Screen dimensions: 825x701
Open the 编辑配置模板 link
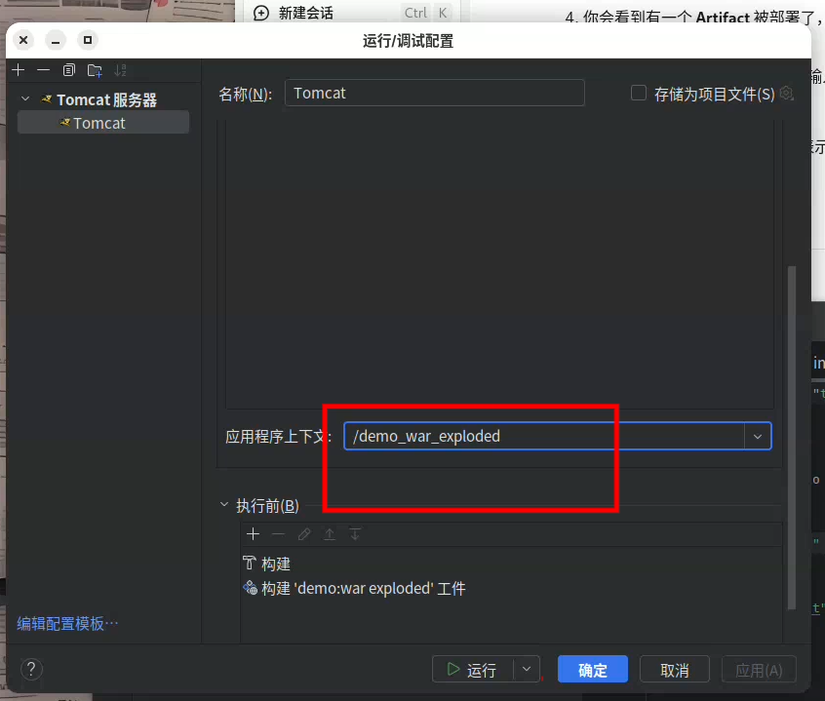point(67,623)
